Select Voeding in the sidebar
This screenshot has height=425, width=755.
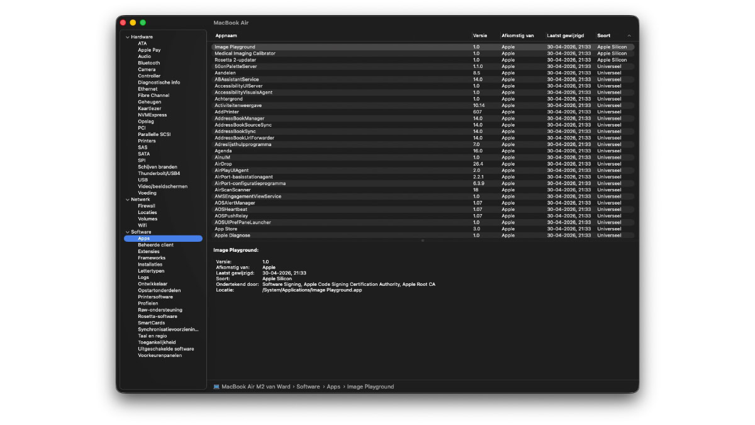(x=147, y=193)
